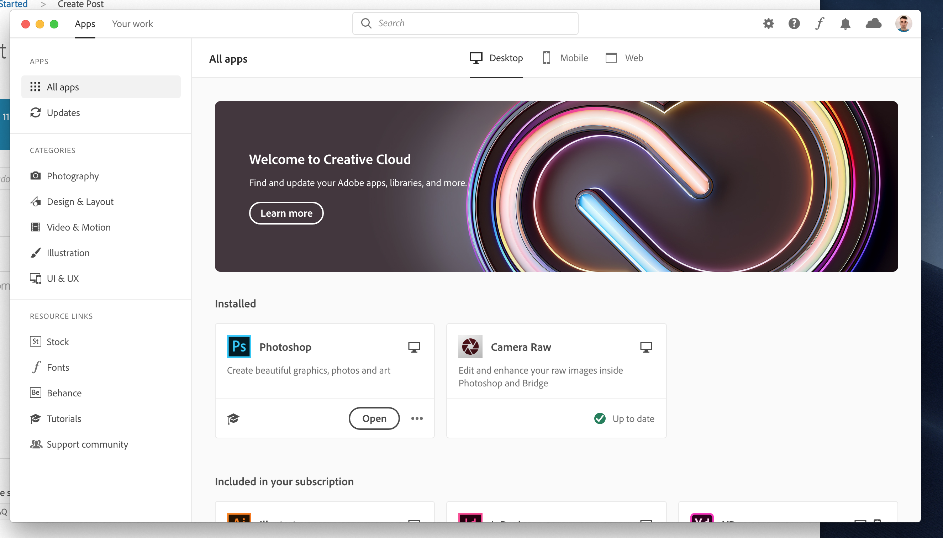
Task: Click the Video & Motion category
Action: coord(78,227)
